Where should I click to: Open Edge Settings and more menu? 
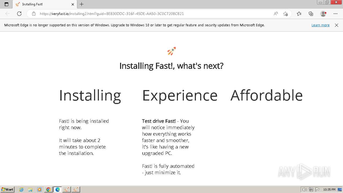tap(335, 14)
